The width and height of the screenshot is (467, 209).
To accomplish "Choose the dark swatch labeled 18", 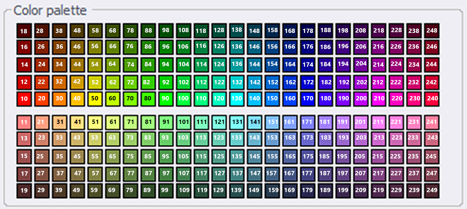I will [x=24, y=31].
